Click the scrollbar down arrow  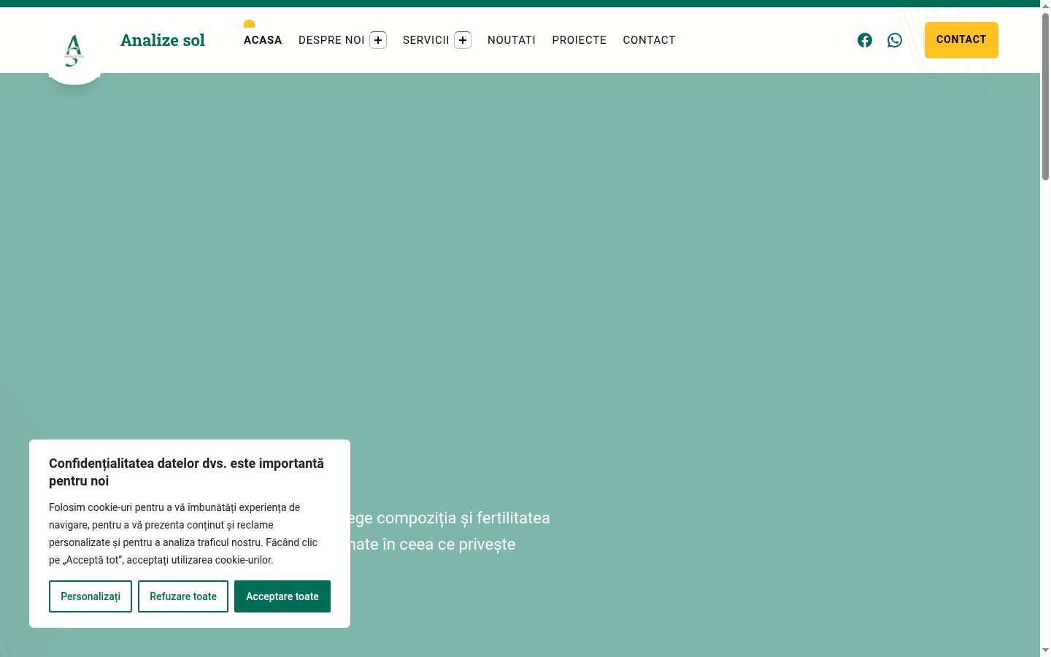(x=1045, y=650)
